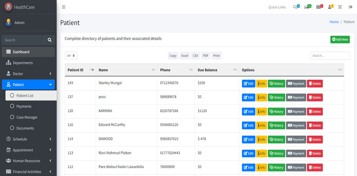Click the table Search input field
Viewport: 357px width, 176px height.
330,56
